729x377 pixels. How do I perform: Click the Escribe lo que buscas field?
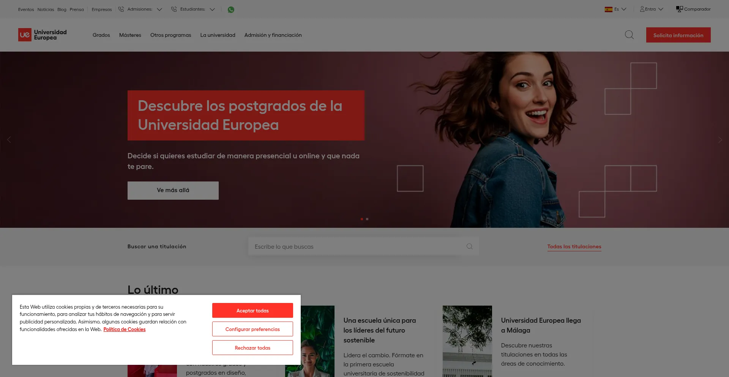[x=357, y=246]
